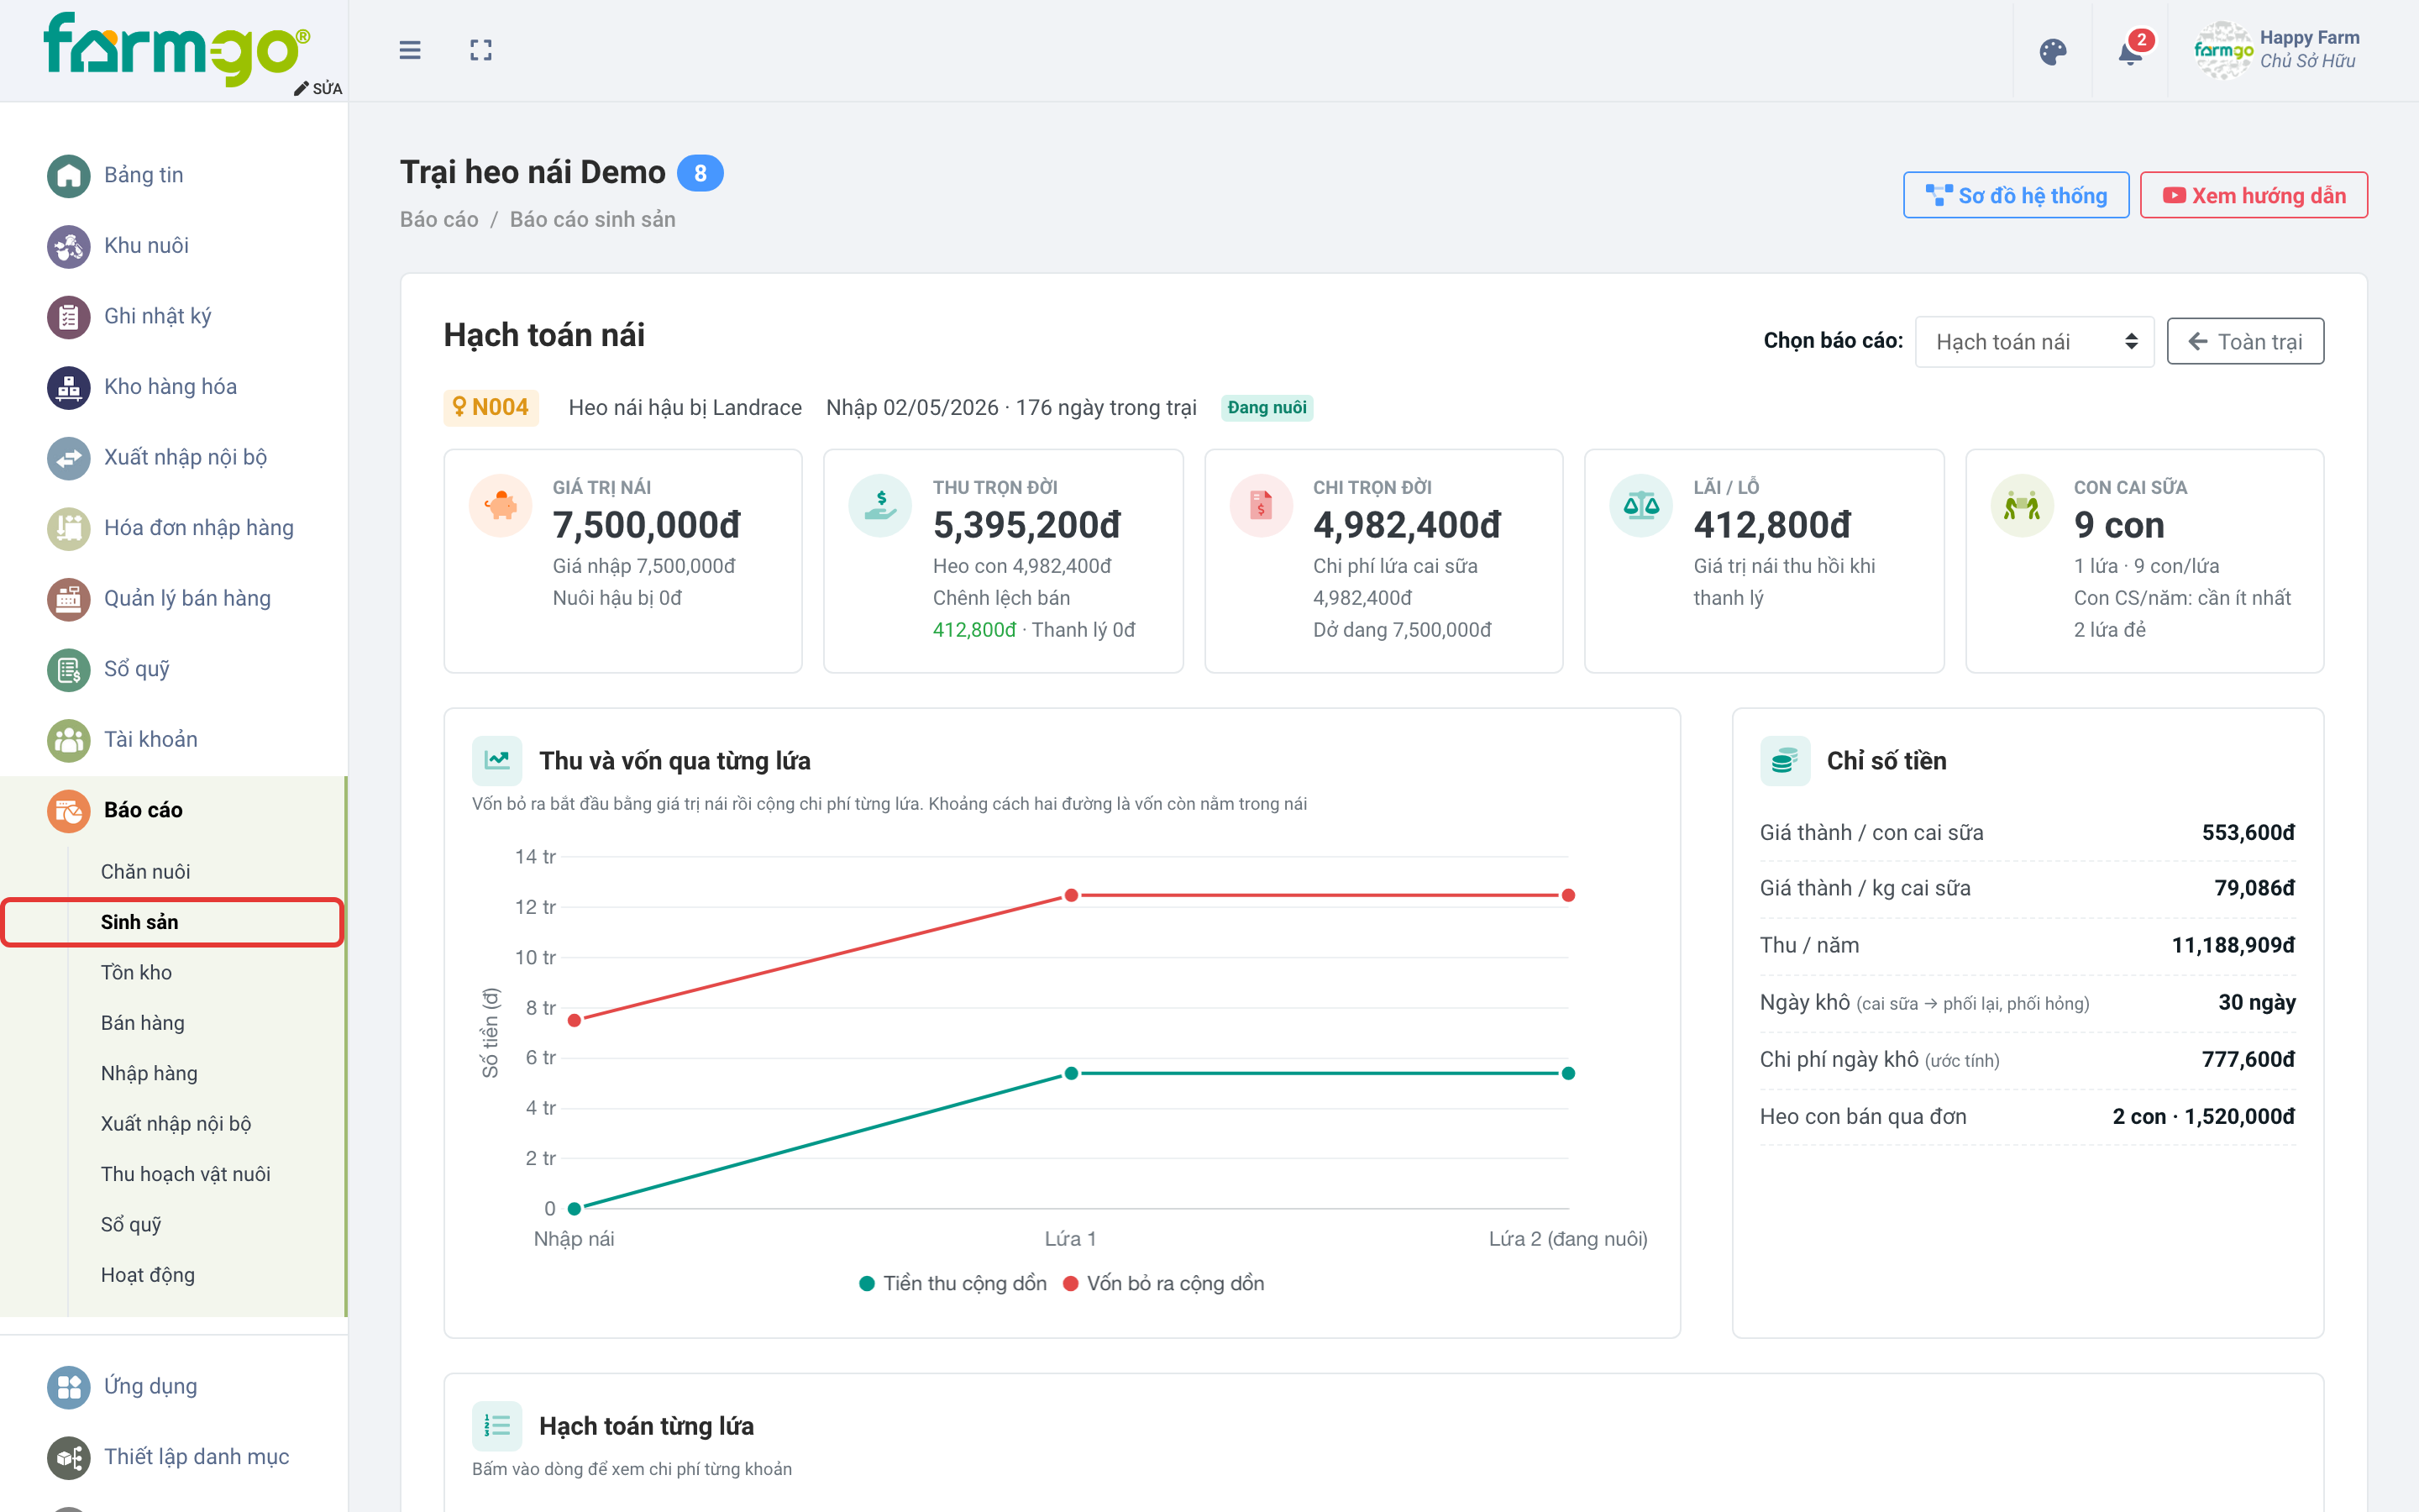
Task: Toggle the hamburger sidebar menu
Action: (410, 50)
